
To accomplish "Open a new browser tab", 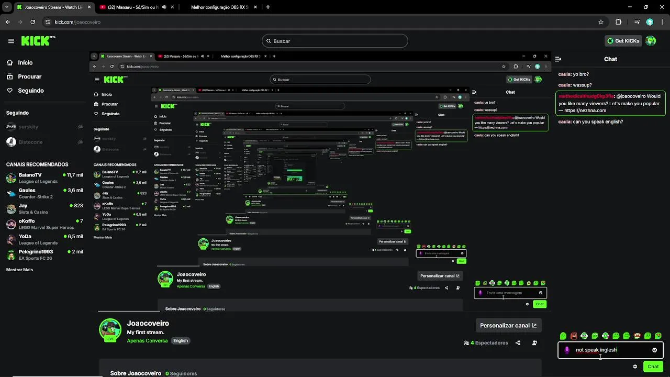I will tap(268, 7).
